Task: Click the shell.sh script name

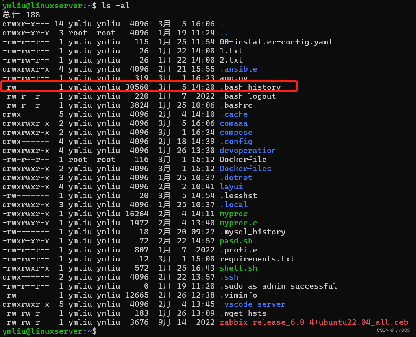Action: pyautogui.click(x=238, y=268)
